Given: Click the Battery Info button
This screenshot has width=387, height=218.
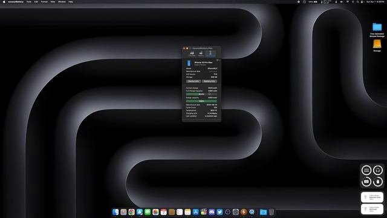Looking at the screenshot, I should tap(209, 81).
